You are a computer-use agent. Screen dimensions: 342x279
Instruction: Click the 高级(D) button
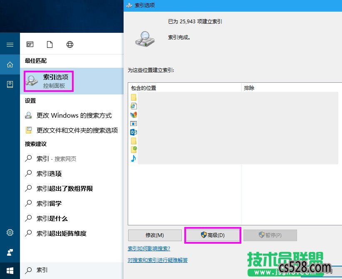click(x=213, y=235)
